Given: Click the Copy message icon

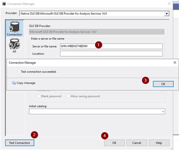Looking at the screenshot, I should 14,83.
